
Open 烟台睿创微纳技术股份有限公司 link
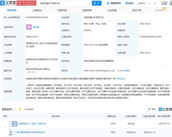(31, 132)
